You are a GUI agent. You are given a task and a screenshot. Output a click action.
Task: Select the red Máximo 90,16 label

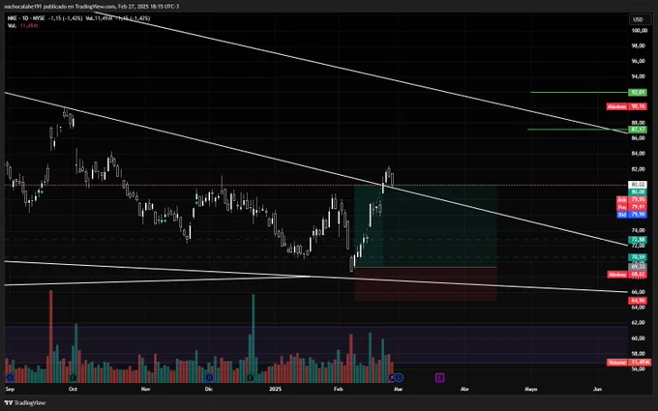(626, 106)
